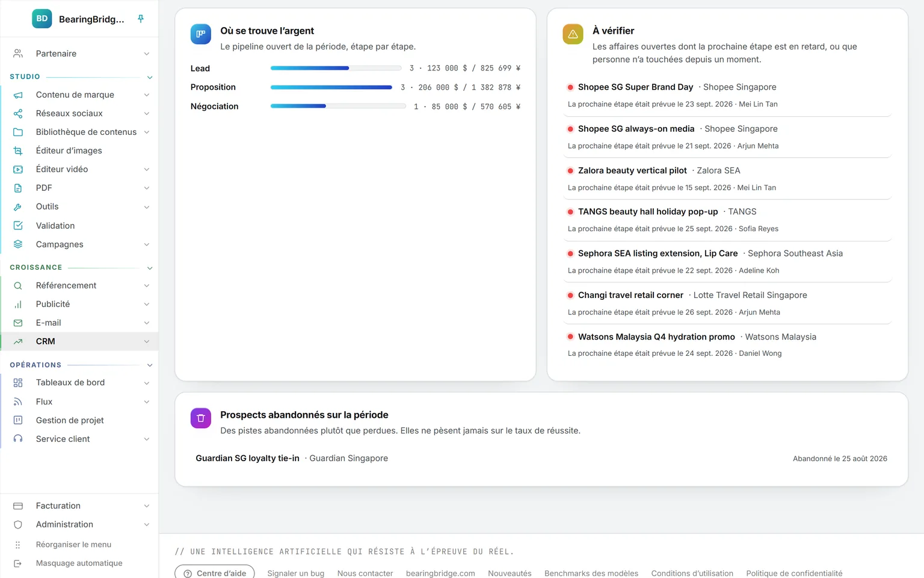Select Réorganiser le menu
Screen dimensions: 924x578
pyautogui.click(x=79, y=544)
